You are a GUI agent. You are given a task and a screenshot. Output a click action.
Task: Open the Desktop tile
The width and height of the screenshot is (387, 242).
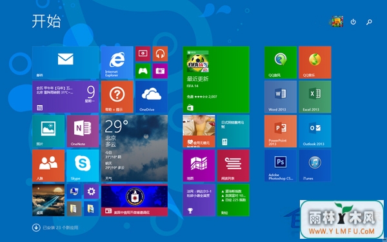pos(48,200)
